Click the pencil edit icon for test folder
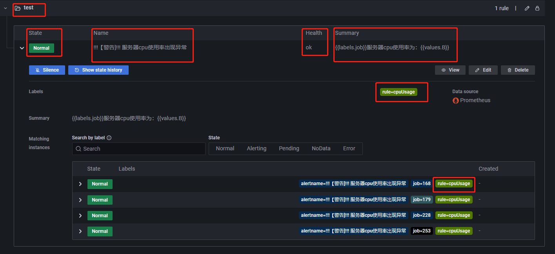This screenshot has height=254, width=555. point(527,8)
